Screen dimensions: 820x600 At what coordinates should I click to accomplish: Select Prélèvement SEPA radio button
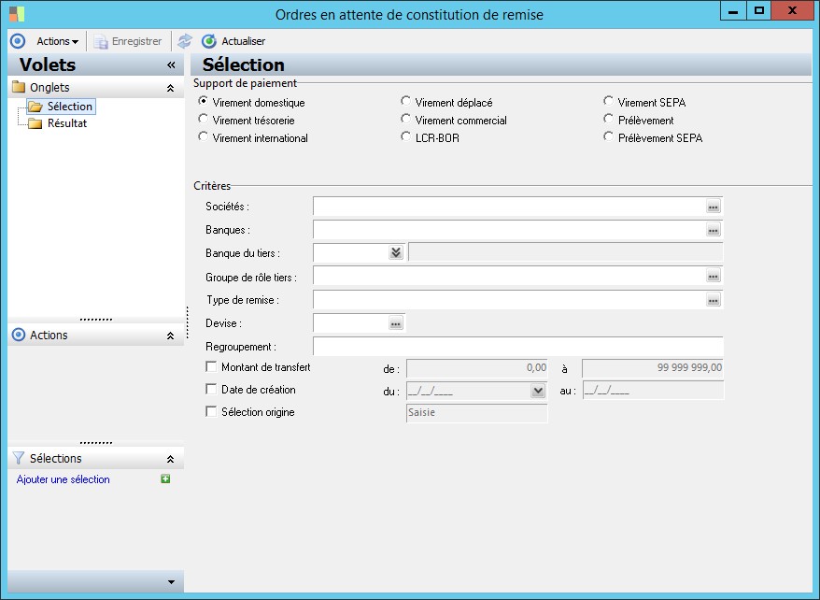coord(608,136)
